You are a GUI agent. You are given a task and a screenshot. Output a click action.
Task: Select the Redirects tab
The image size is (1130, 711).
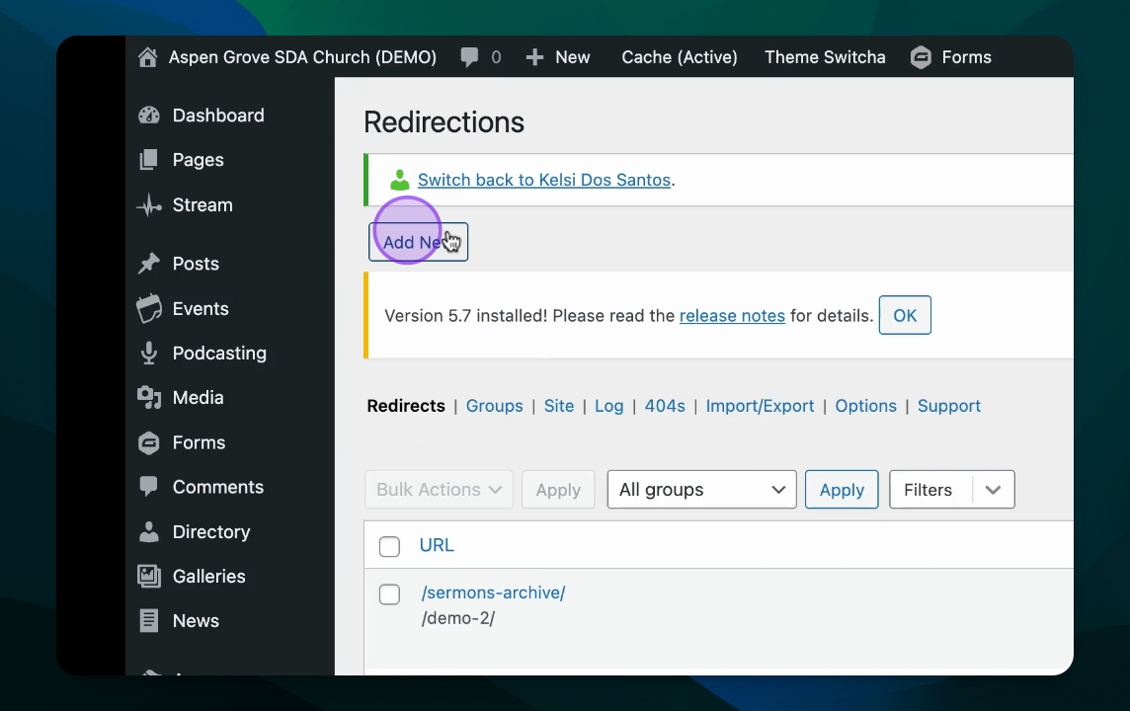406,406
